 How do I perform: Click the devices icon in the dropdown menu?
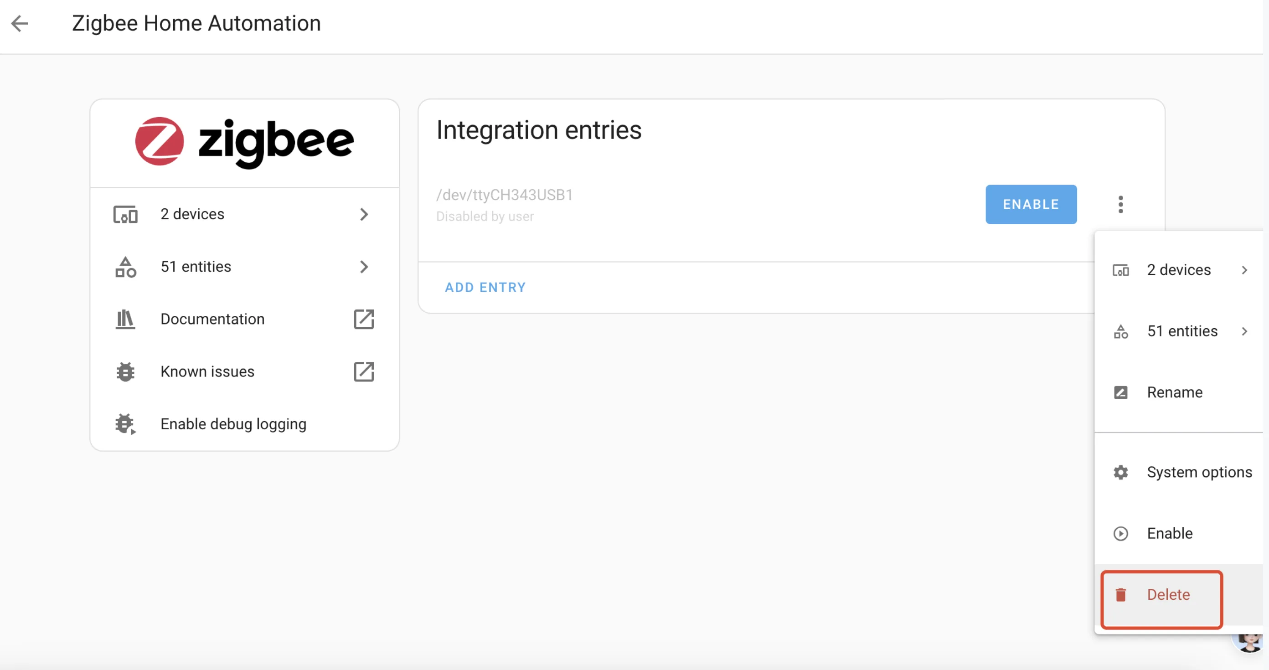[x=1121, y=270]
